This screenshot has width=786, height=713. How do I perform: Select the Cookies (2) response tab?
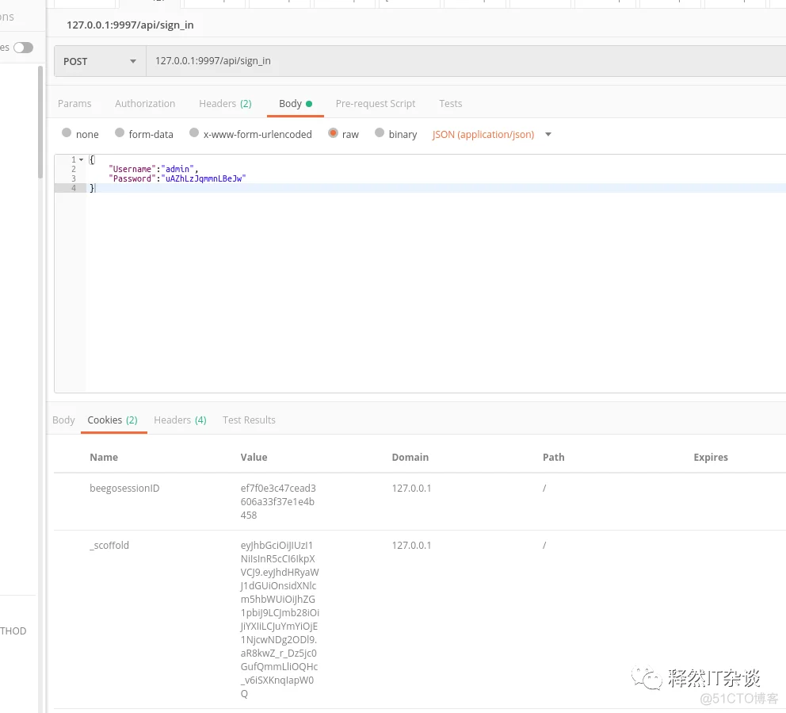(113, 420)
